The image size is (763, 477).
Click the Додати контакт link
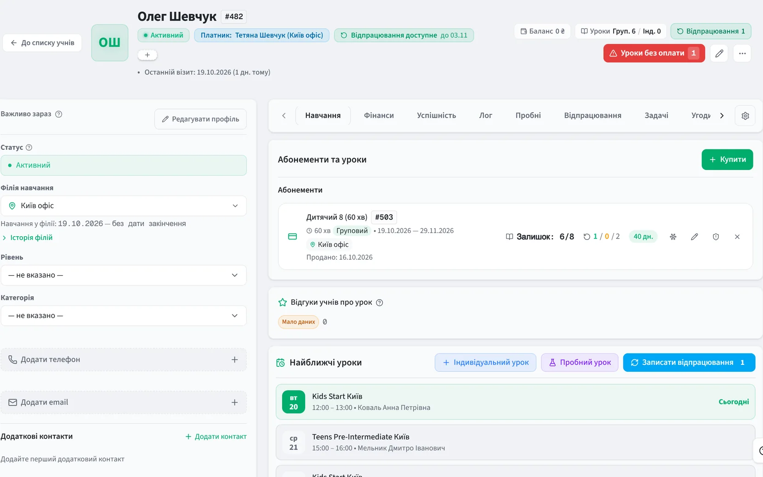216,437
